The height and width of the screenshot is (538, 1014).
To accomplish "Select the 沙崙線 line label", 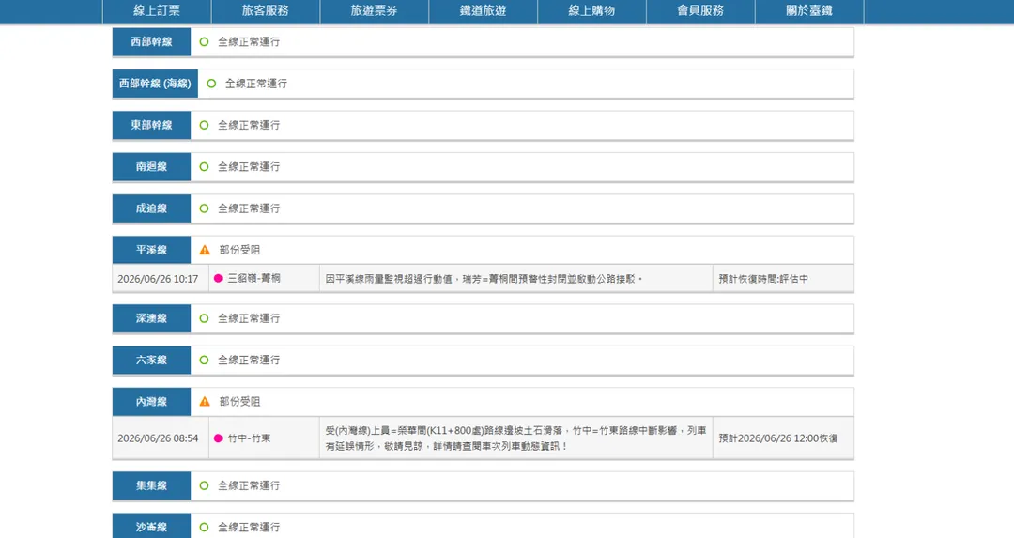I will 151,527.
